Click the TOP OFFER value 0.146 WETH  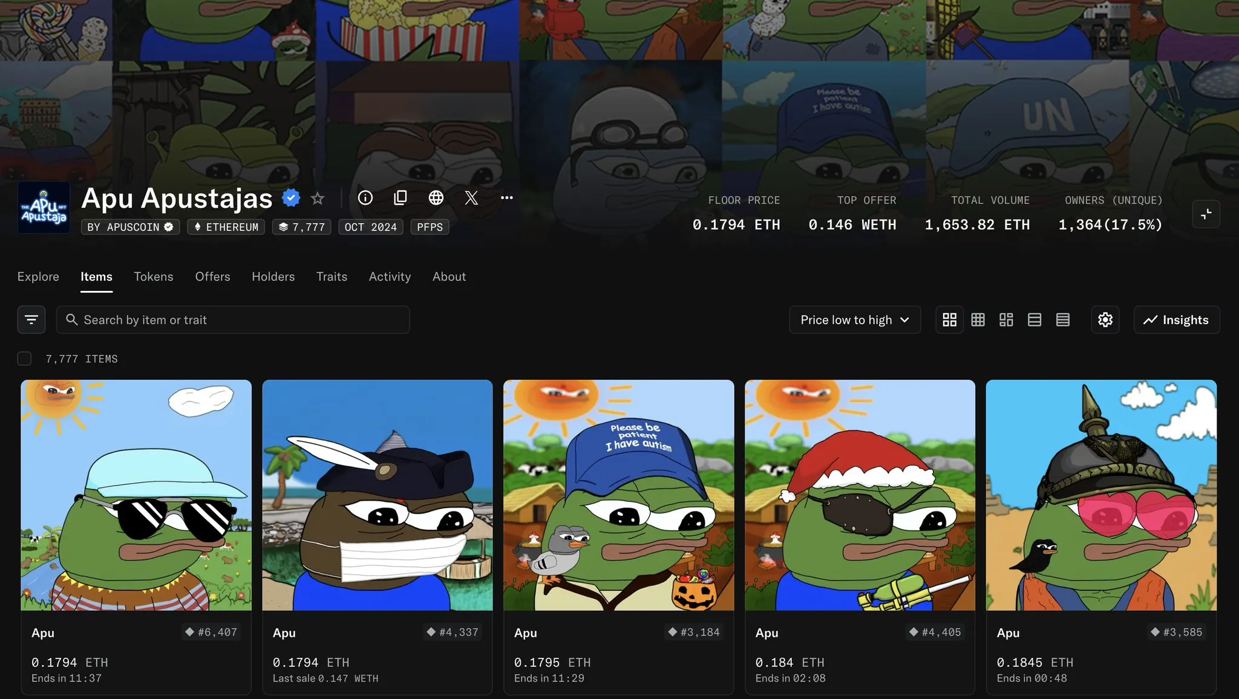852,225
